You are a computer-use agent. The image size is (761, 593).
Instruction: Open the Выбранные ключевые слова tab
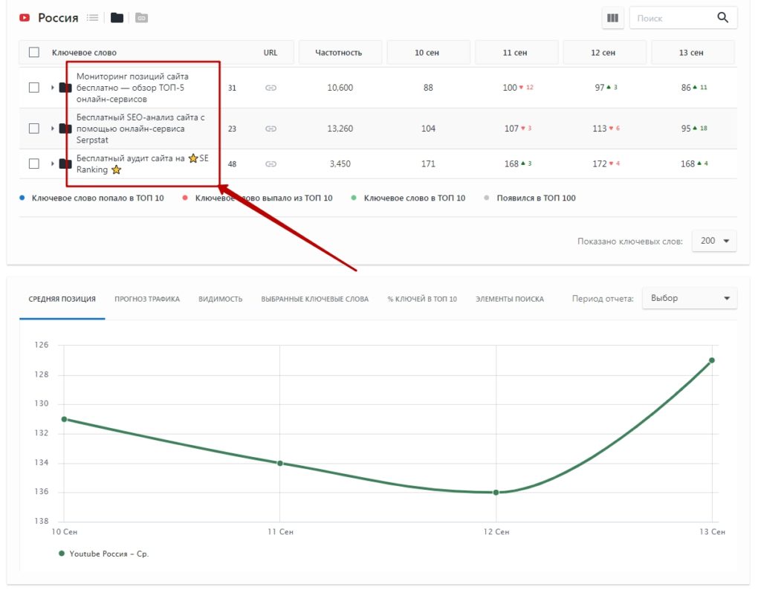point(315,299)
